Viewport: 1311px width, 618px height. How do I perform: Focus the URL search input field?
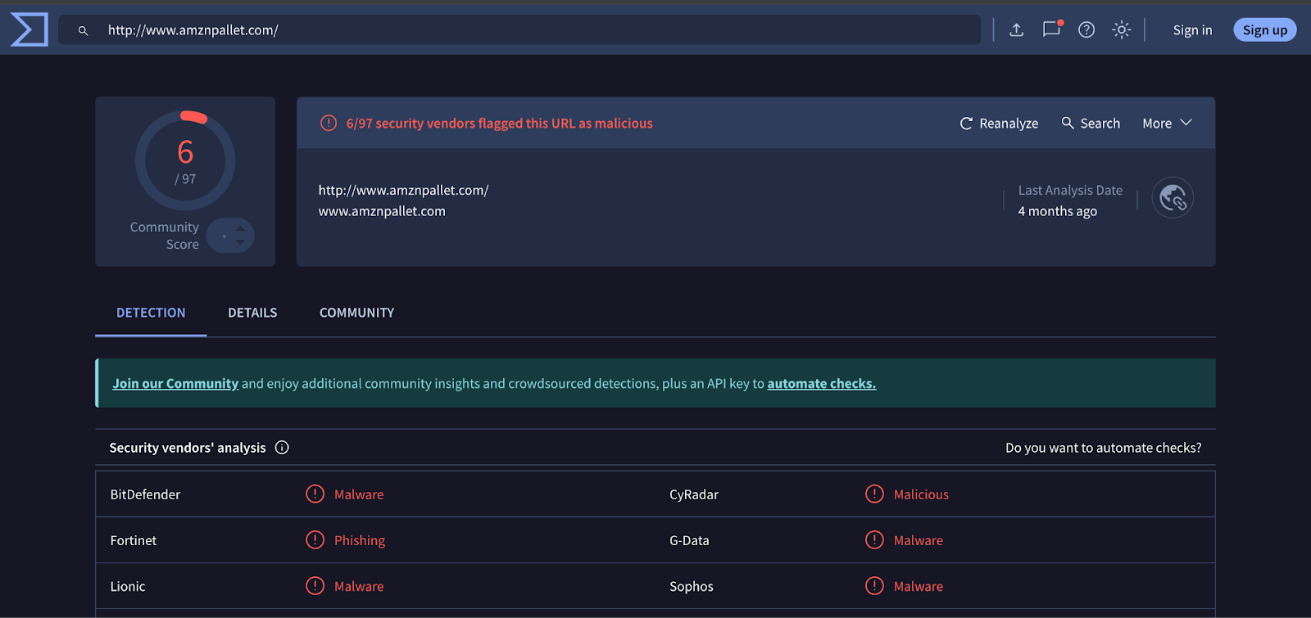coord(519,29)
